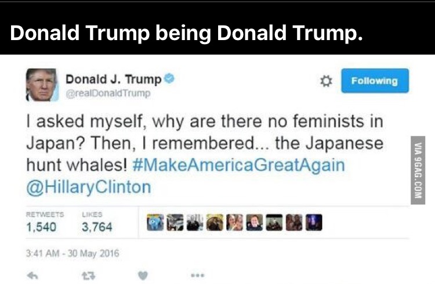Click the retweet icon below the tweet

tap(89, 276)
